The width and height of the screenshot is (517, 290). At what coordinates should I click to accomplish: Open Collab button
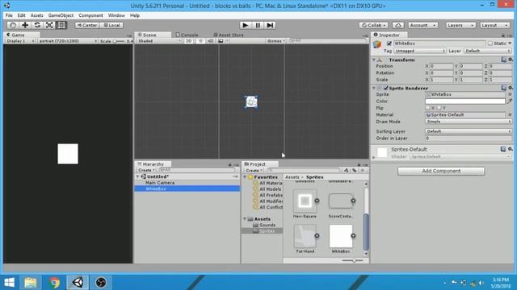tap(373, 25)
